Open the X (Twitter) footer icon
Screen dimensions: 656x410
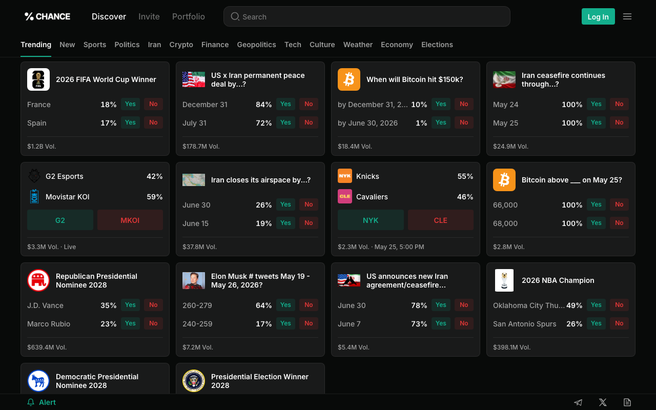pyautogui.click(x=603, y=402)
